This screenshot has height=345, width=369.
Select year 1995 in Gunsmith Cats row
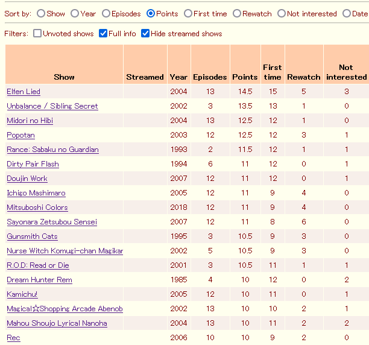(x=178, y=236)
